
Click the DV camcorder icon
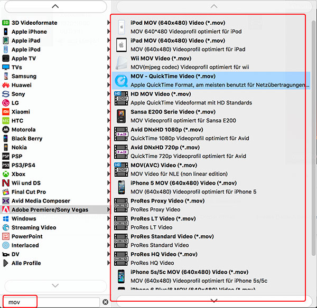[x=6, y=254]
